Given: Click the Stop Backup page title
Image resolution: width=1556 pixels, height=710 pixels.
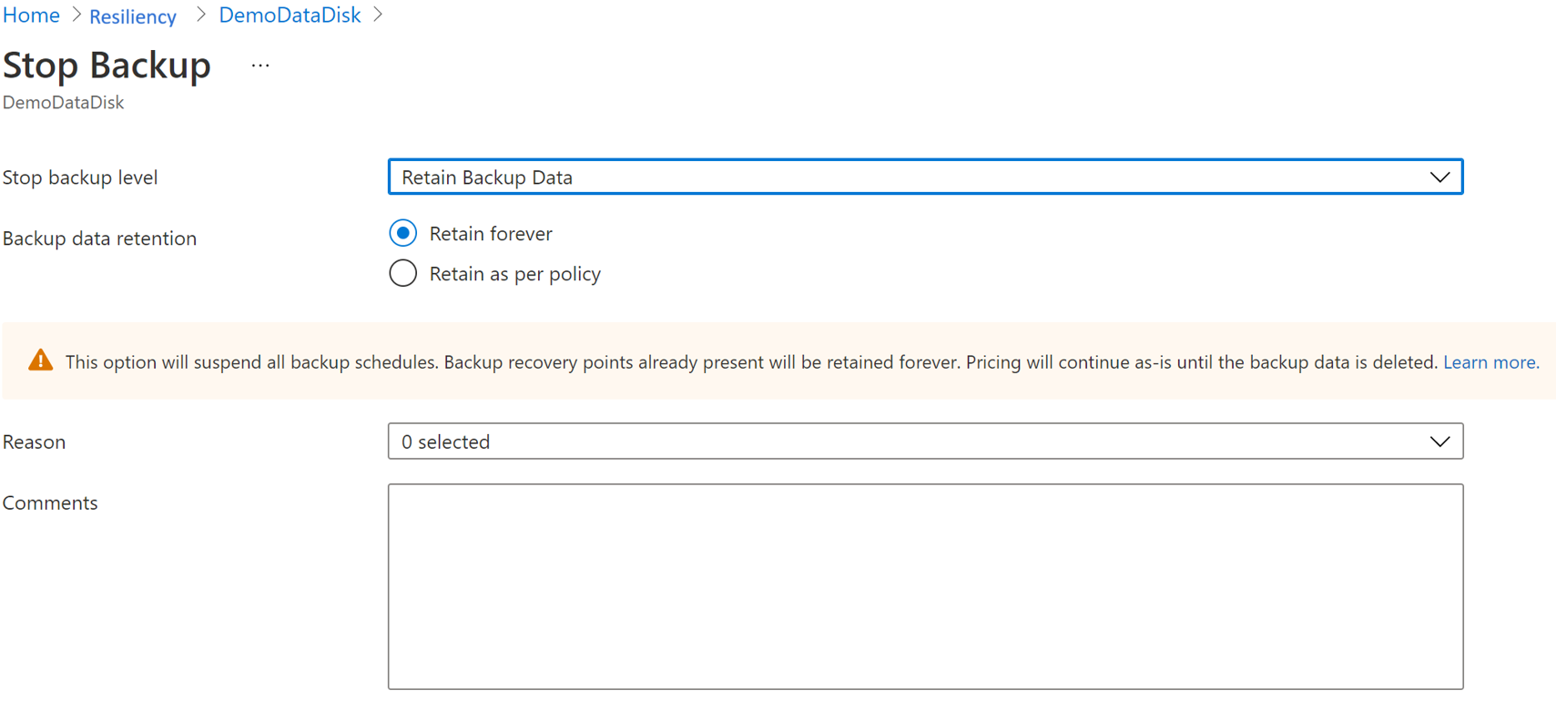Looking at the screenshot, I should (x=107, y=66).
